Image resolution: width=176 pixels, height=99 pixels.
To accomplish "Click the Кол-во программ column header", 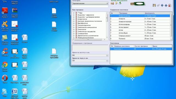I will pos(143,46).
